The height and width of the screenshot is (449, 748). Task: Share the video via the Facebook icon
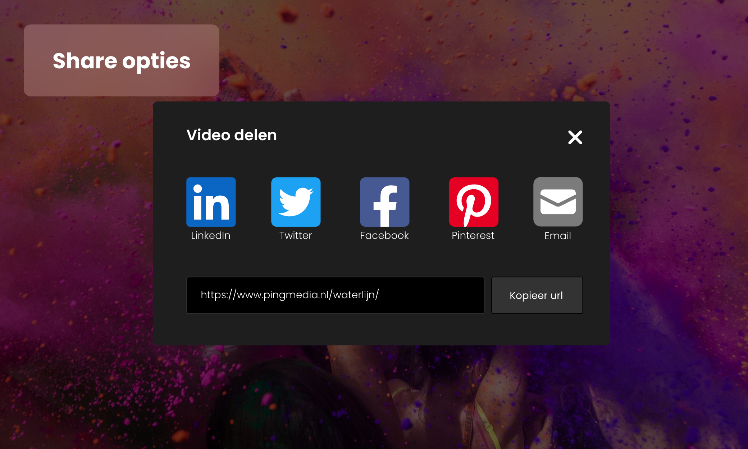click(385, 202)
